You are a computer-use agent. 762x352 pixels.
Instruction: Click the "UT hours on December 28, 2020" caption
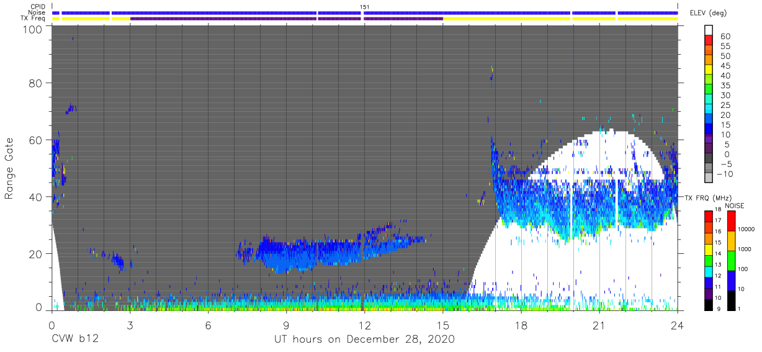click(365, 340)
